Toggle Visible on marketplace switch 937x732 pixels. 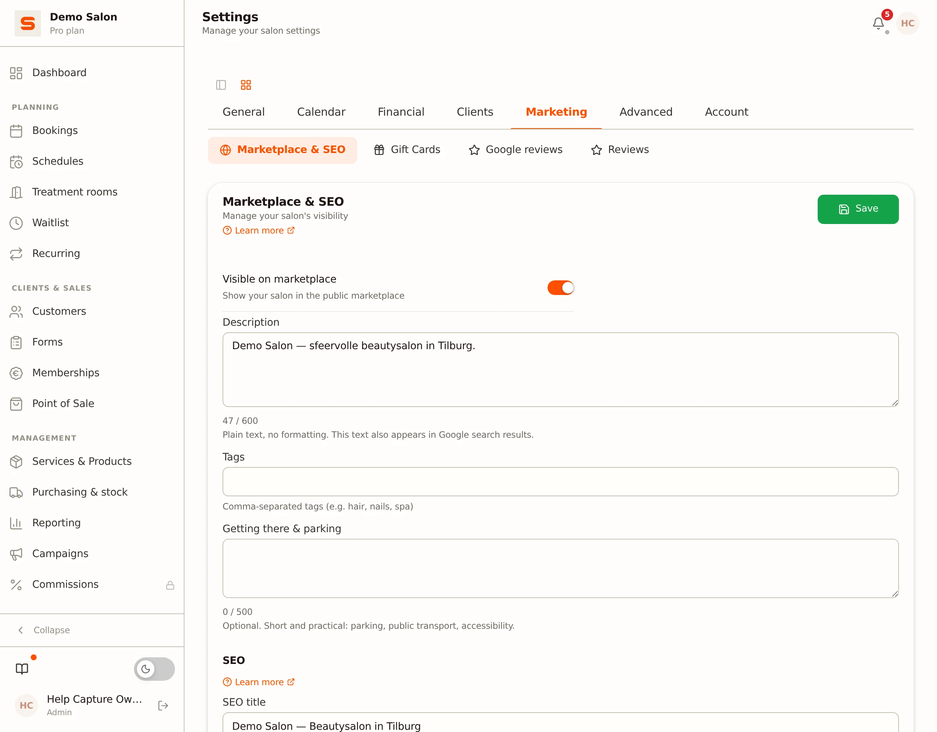coord(560,287)
